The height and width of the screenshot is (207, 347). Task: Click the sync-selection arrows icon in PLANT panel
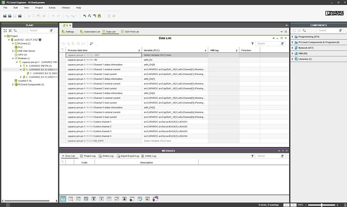coord(15,31)
